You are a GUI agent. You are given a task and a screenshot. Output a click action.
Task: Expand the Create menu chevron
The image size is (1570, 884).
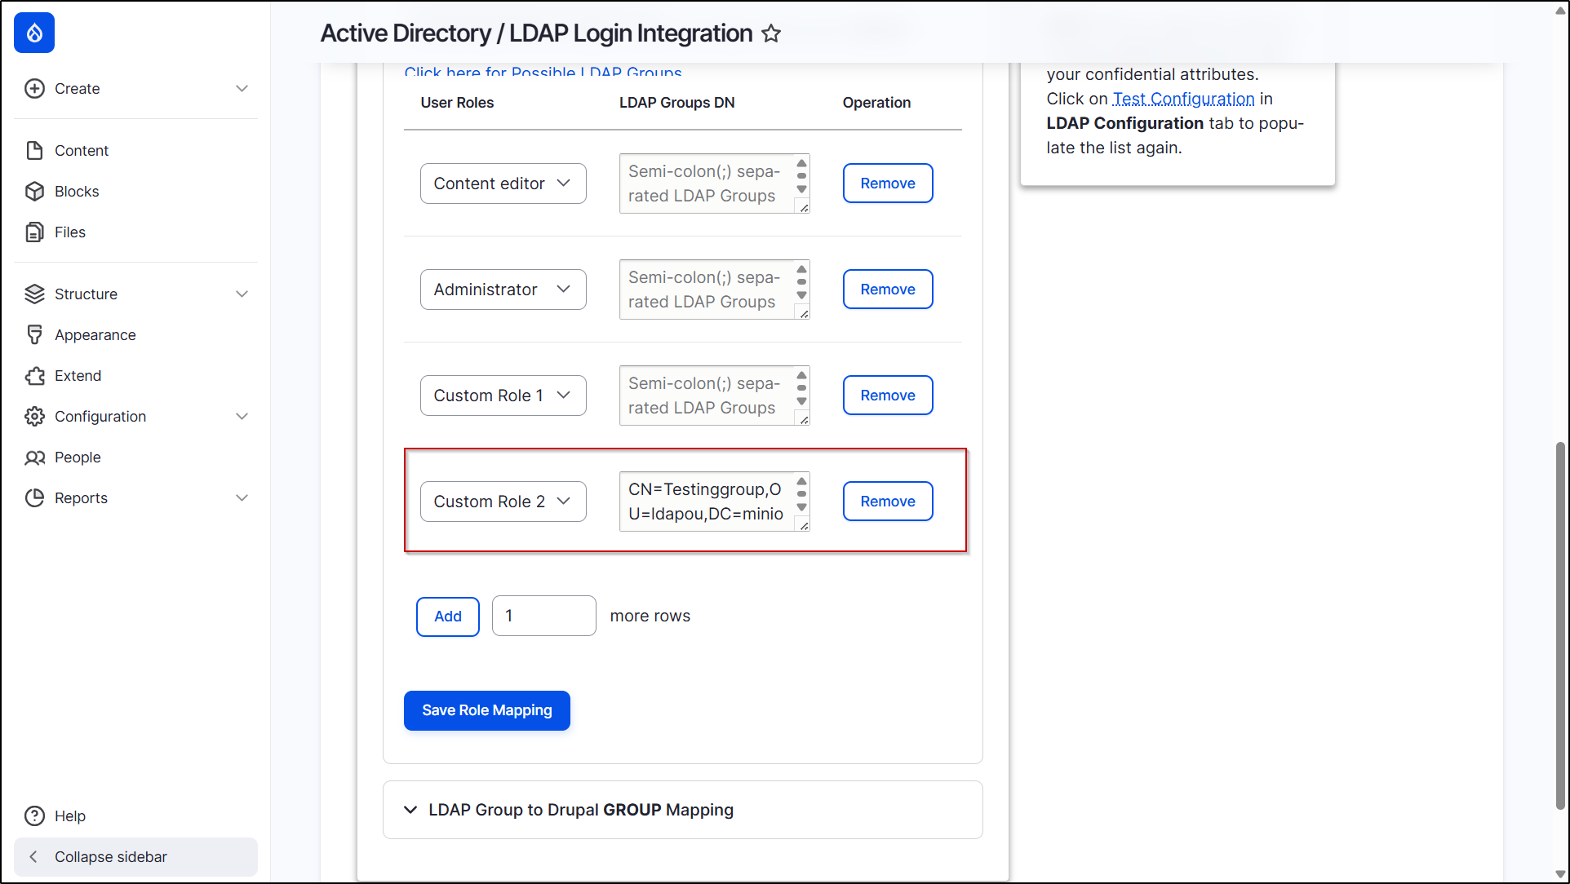[x=242, y=88]
